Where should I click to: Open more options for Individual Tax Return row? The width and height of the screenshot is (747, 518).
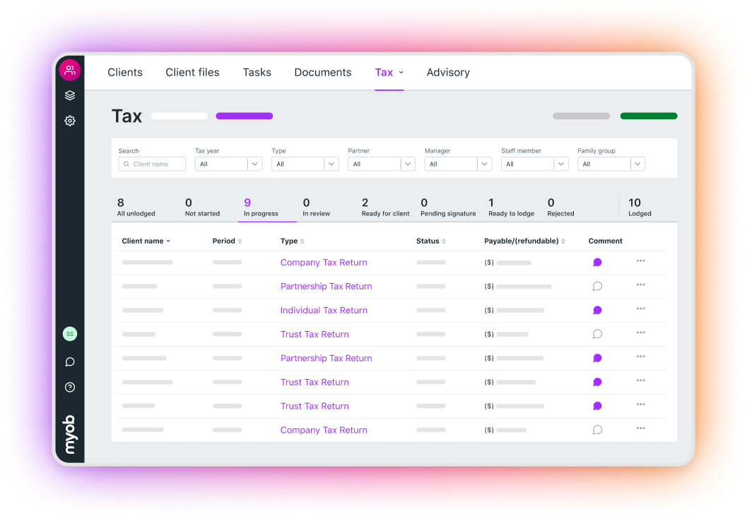[641, 308]
